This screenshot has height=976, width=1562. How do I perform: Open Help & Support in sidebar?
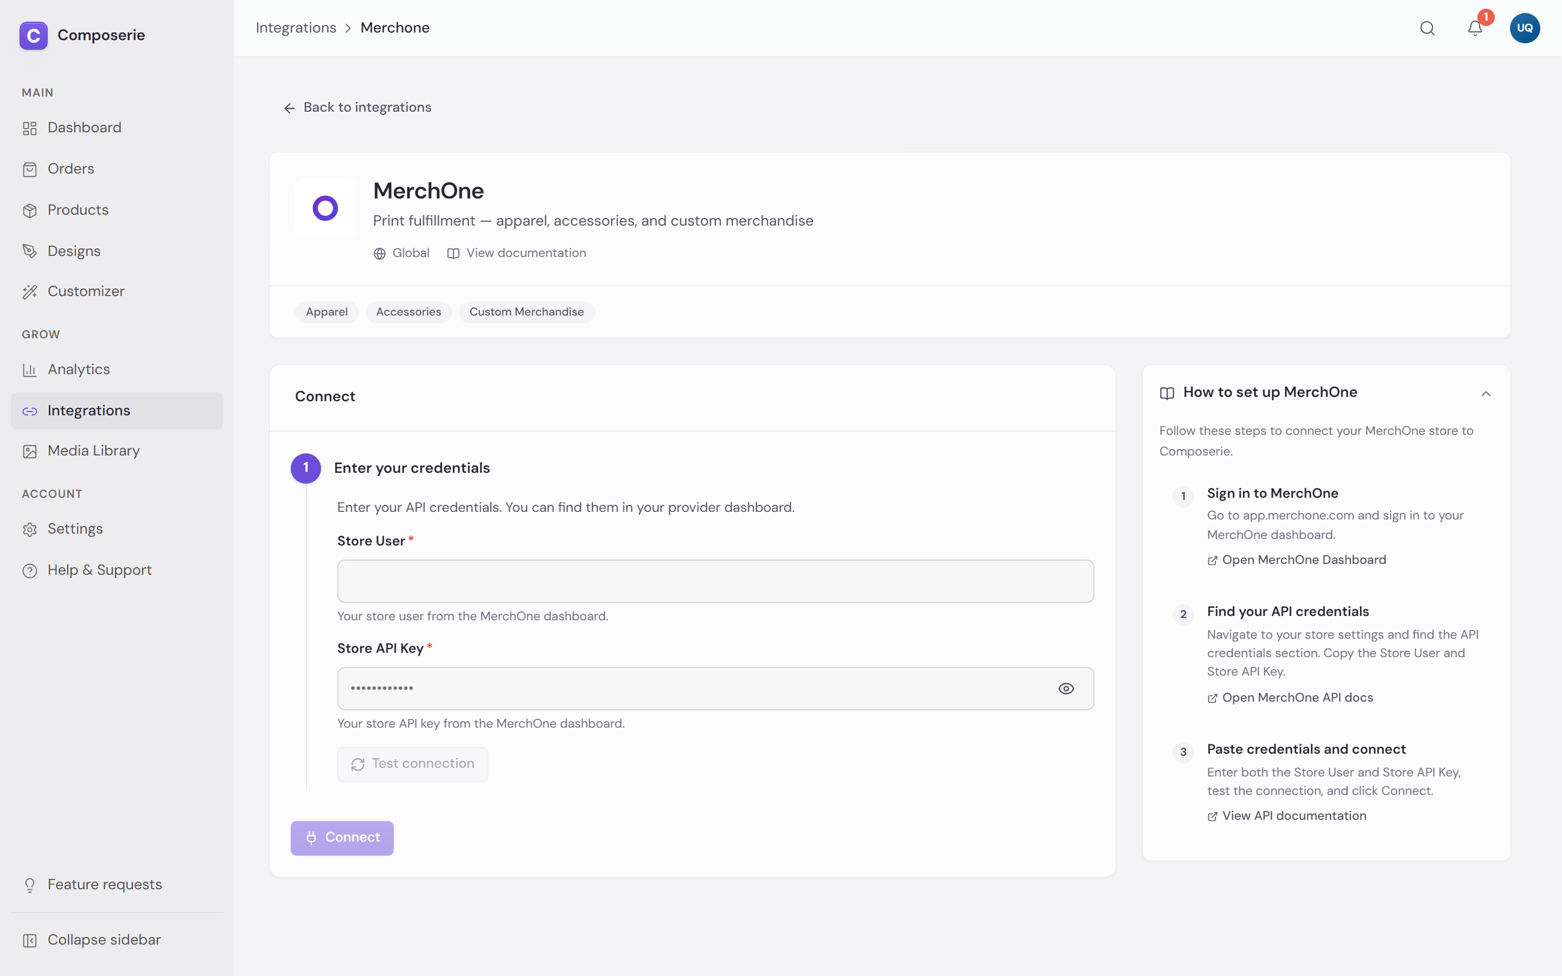click(117, 570)
